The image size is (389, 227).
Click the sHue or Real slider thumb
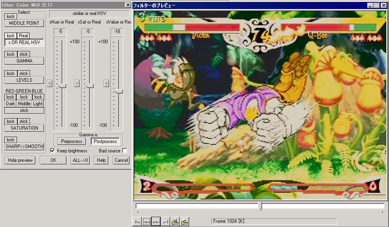click(x=62, y=86)
